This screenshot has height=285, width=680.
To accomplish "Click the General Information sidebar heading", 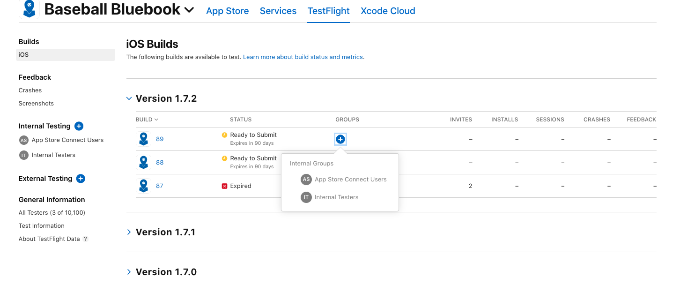I will (x=52, y=200).
